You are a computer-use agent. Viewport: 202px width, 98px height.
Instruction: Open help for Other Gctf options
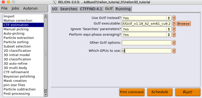[x=174, y=43]
